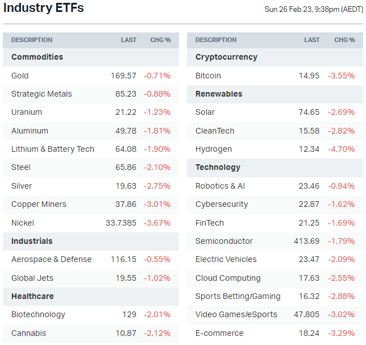Select Aerospace & Defense ETF

pyautogui.click(x=51, y=259)
